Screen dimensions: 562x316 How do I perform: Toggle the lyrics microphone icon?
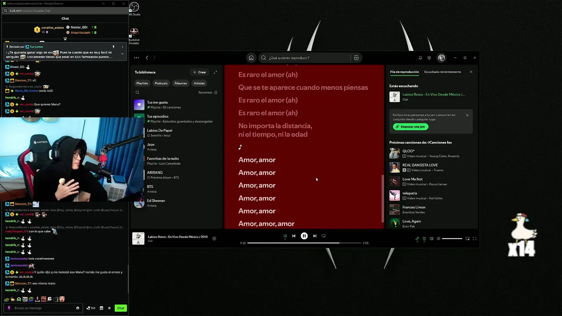[417, 239]
